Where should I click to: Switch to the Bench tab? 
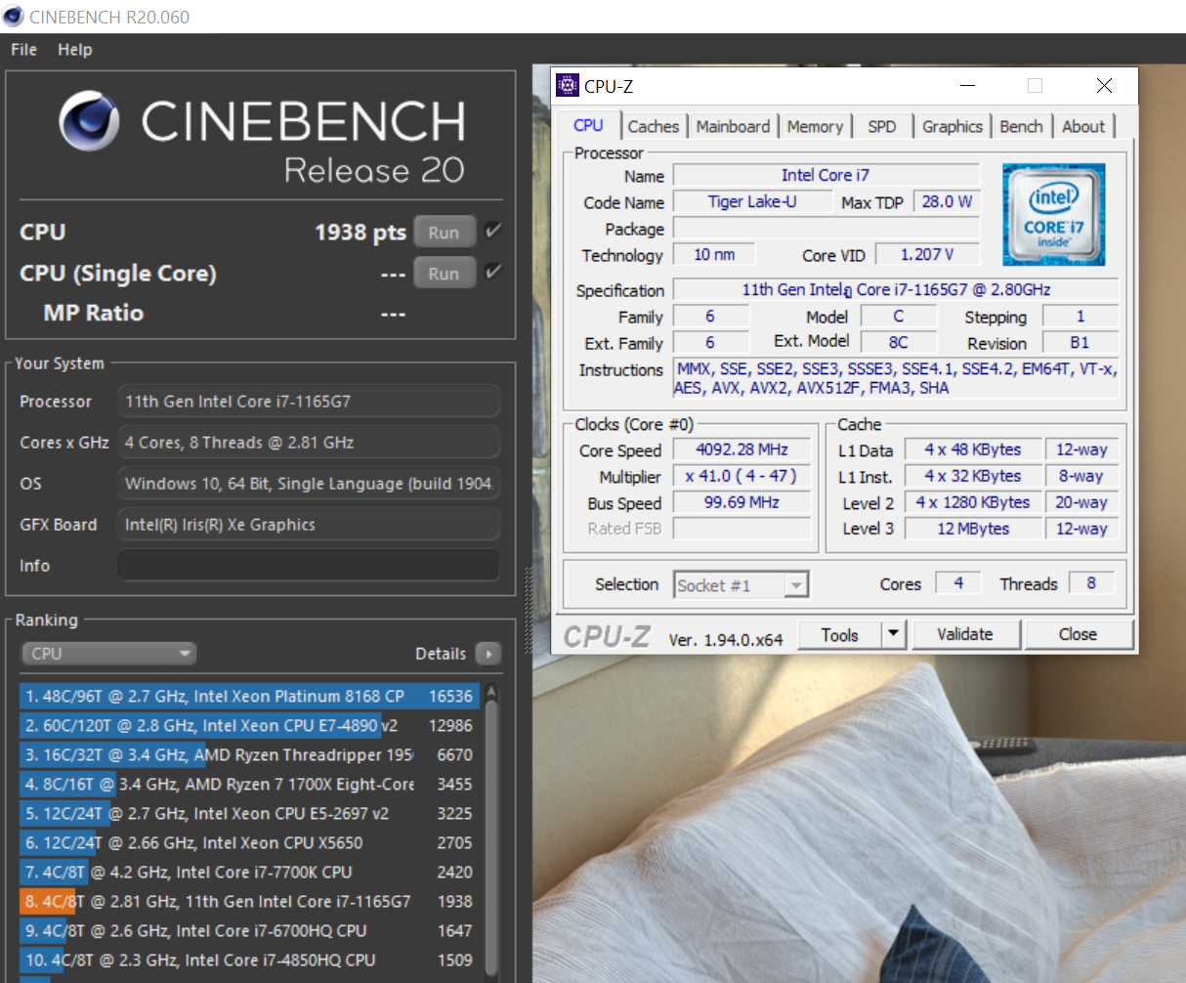pos(1021,126)
